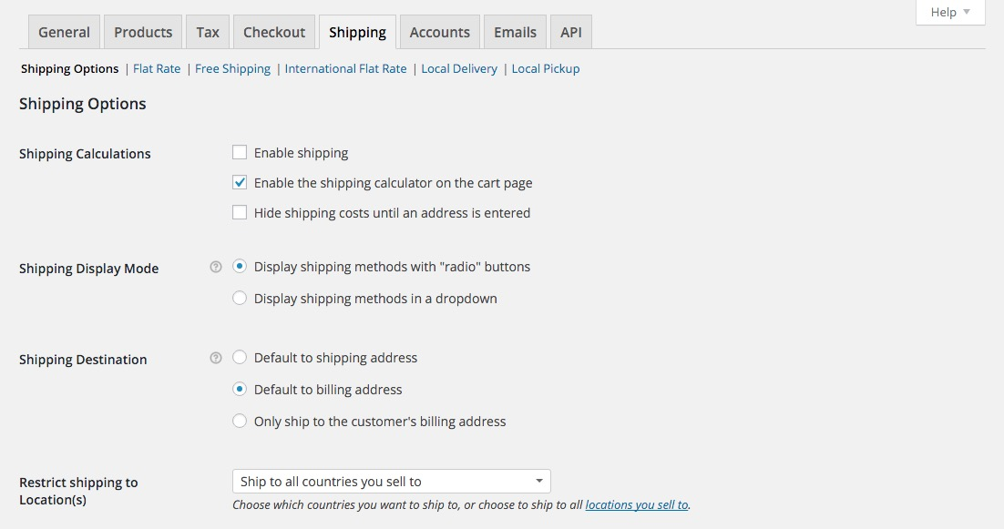This screenshot has height=529, width=1004.
Task: Select Default to shipping address
Action: (240, 358)
